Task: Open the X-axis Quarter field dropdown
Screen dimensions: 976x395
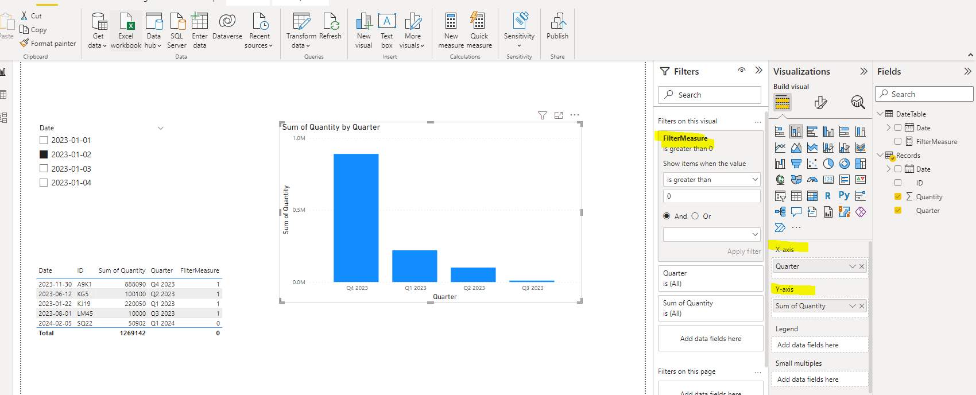Action: 853,266
